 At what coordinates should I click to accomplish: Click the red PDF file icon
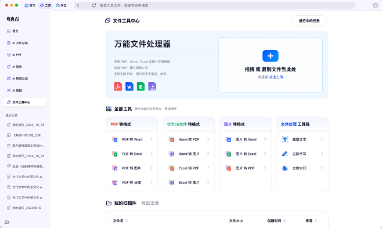(118, 86)
